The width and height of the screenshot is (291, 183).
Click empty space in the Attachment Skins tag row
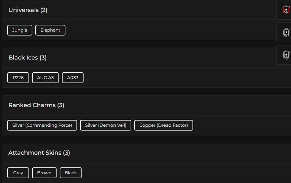[182, 173]
